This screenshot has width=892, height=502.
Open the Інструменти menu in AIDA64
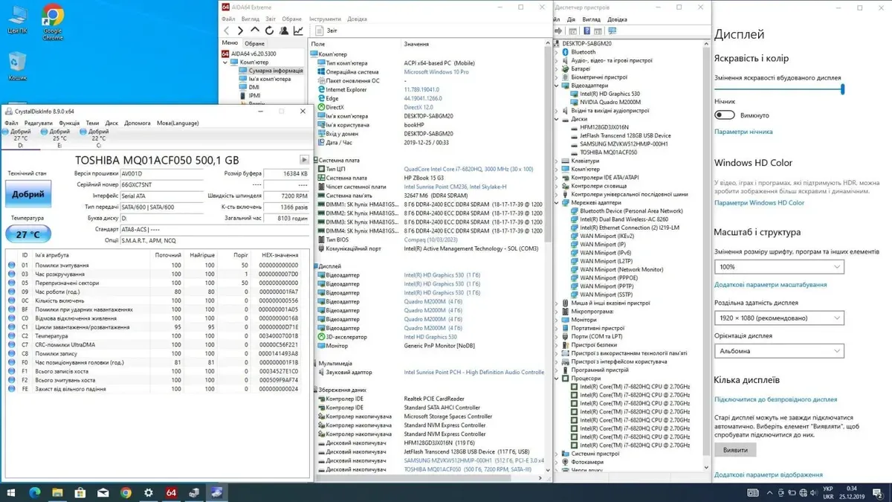tap(325, 19)
